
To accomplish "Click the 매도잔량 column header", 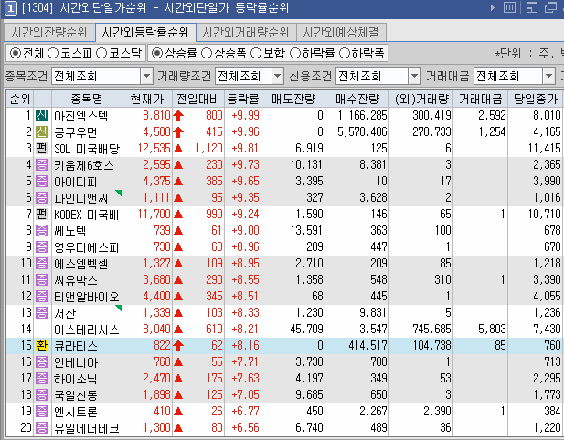I will click(x=293, y=99).
